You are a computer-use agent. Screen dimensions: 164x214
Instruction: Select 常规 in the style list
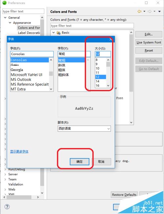(71, 60)
